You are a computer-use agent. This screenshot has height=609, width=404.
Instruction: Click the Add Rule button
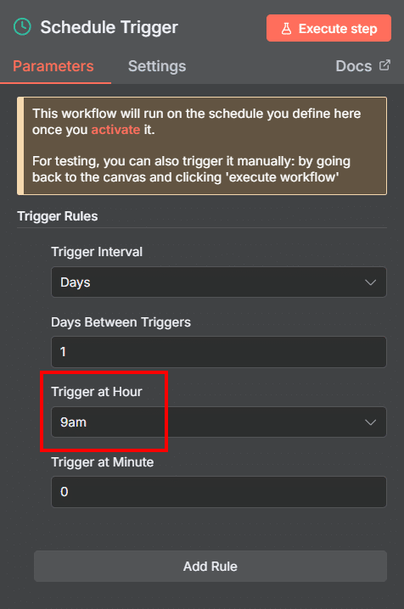pos(210,567)
